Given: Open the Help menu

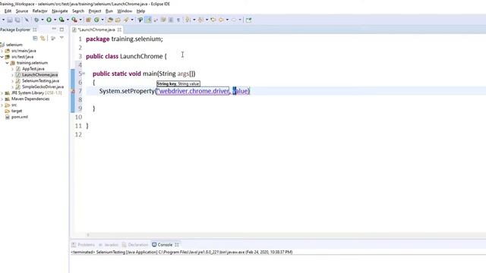Looking at the screenshot, I should pyautogui.click(x=140, y=11).
